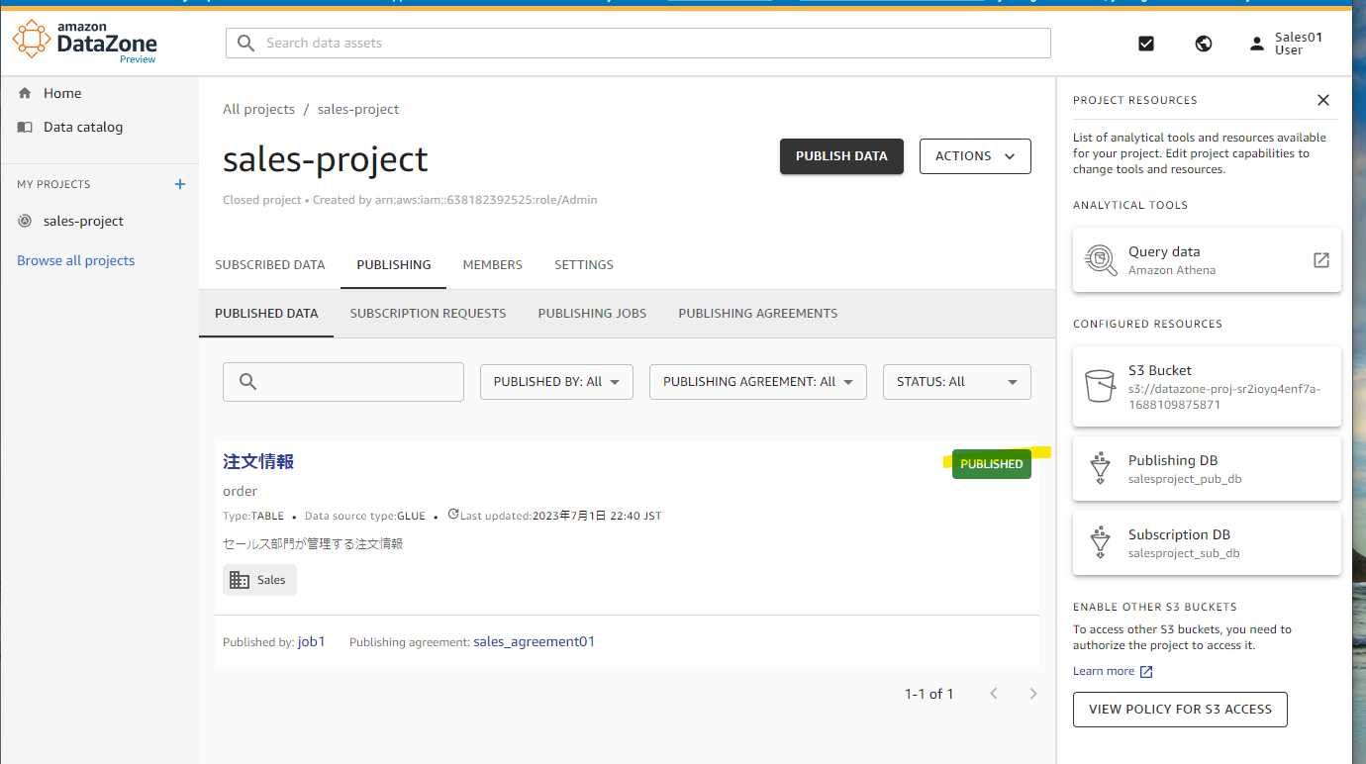
Task: Click the PUBLISH DATA button
Action: pos(841,156)
